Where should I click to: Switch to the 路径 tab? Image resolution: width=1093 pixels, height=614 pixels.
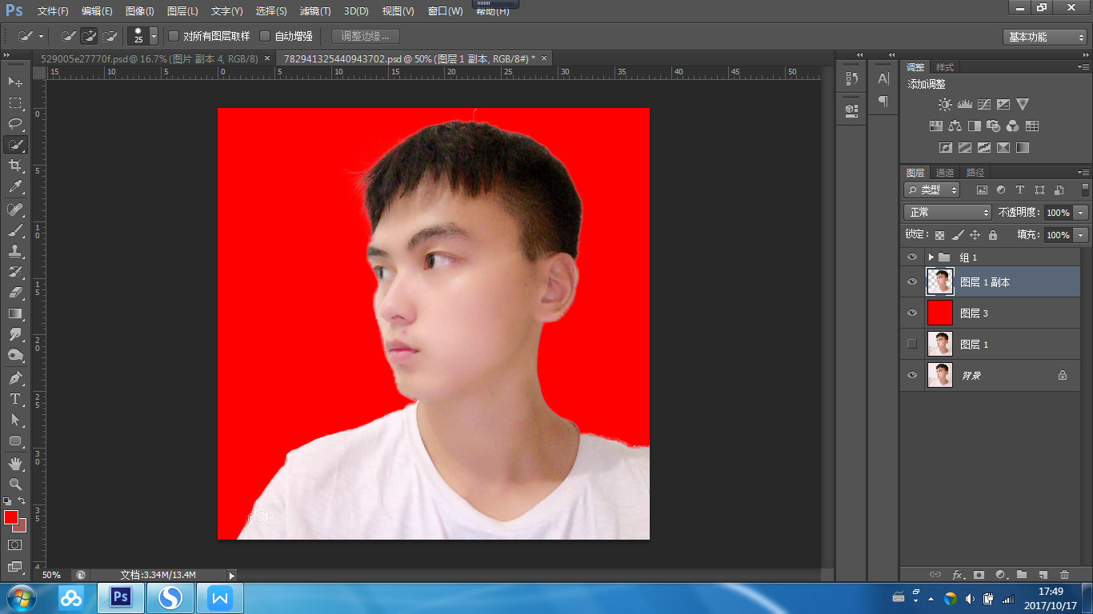[975, 173]
